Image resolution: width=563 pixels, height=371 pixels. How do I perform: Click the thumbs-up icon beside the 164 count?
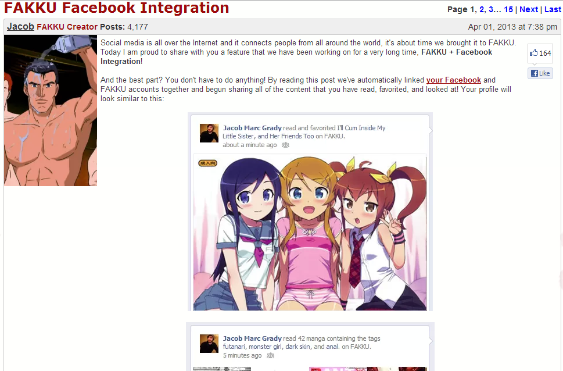(x=533, y=53)
